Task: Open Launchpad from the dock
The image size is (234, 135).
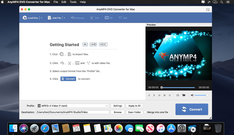Action: coord(34,128)
